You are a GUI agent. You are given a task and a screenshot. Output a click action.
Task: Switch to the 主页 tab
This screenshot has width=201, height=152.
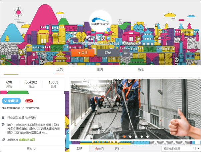click(x=59, y=69)
